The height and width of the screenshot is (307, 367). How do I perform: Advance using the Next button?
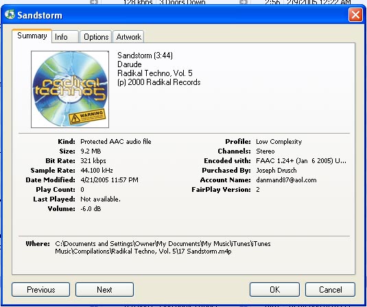click(x=104, y=290)
